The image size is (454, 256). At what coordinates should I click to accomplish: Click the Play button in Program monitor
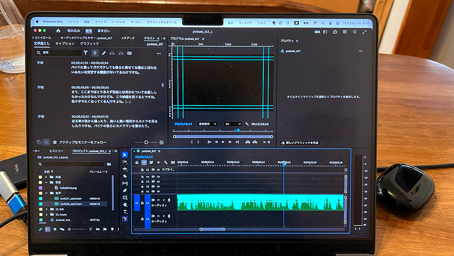click(222, 142)
